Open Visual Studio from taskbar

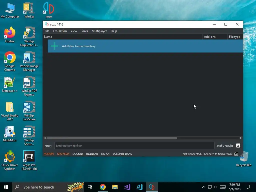(127, 187)
